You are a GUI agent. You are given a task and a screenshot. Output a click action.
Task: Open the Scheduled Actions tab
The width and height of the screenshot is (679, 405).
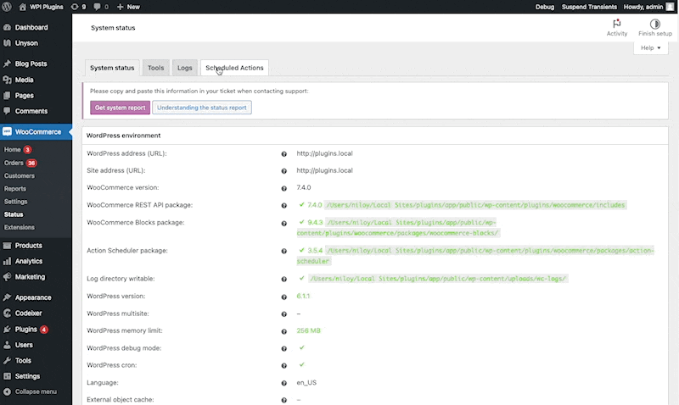(234, 68)
